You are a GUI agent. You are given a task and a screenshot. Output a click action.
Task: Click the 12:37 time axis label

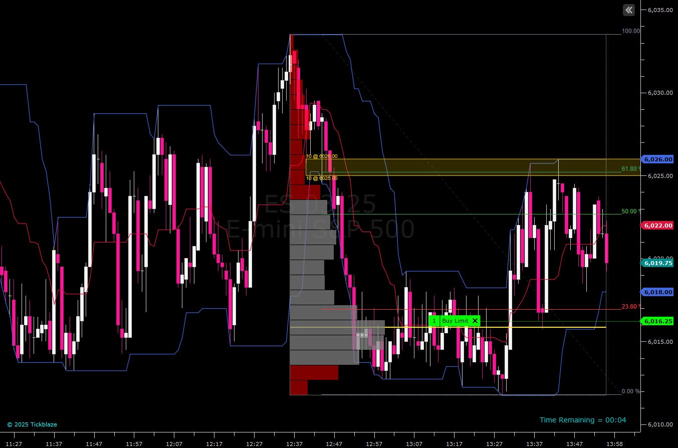click(x=294, y=444)
